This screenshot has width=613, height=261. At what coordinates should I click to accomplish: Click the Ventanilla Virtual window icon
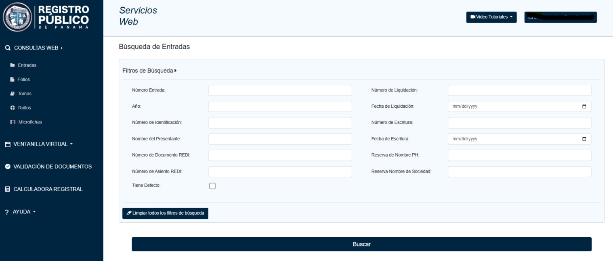[x=8, y=144]
